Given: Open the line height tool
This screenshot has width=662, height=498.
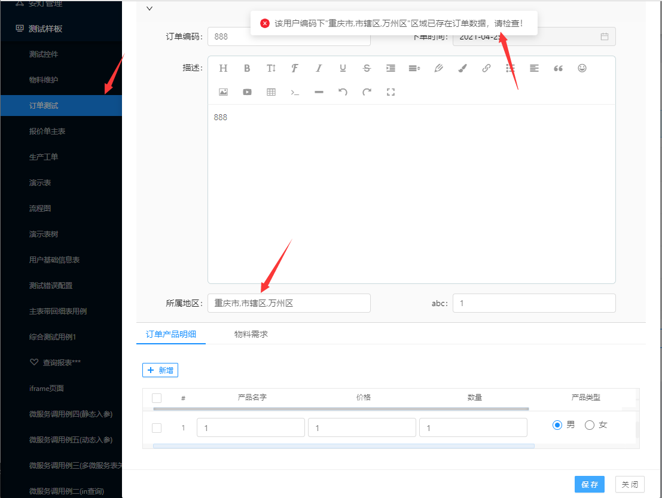Looking at the screenshot, I should (x=414, y=68).
